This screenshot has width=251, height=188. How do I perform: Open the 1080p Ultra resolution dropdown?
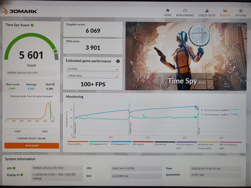point(93,76)
